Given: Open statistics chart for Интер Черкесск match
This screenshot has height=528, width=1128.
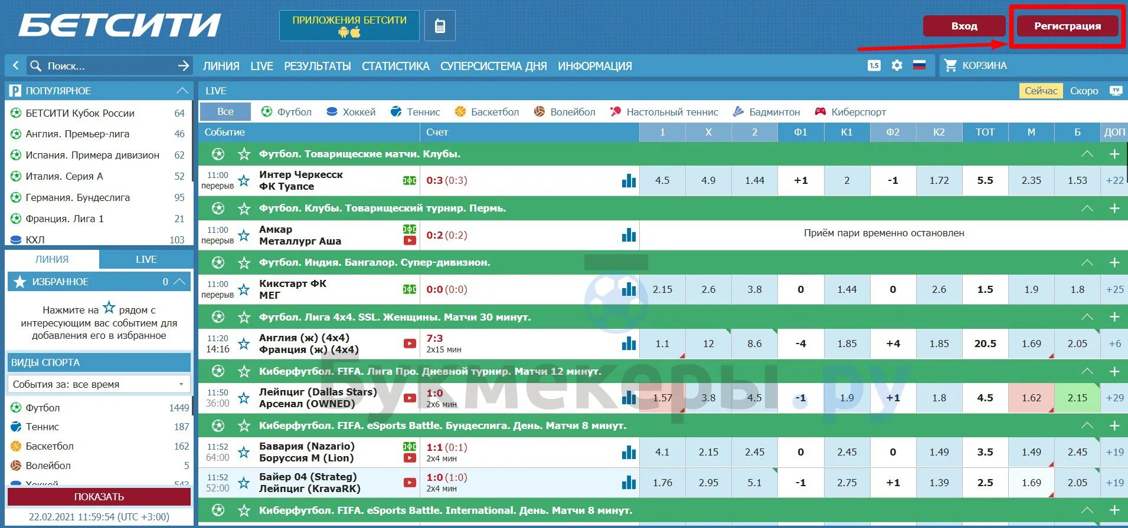Looking at the screenshot, I should (629, 180).
